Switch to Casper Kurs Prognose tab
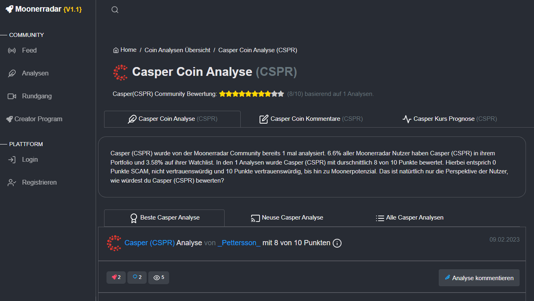This screenshot has width=534, height=301. (449, 119)
